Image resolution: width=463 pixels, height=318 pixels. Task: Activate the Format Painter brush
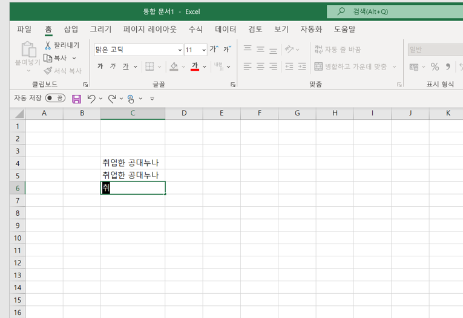tap(48, 71)
